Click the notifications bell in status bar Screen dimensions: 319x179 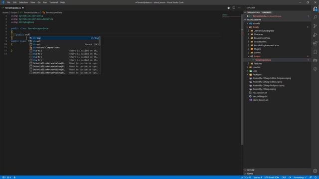[316, 178]
